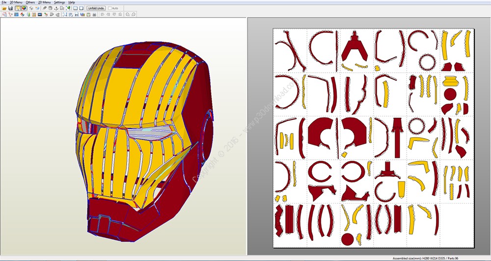Click the blue panel join/disjoin icon
The height and width of the screenshot is (261, 491).
click(16, 14)
